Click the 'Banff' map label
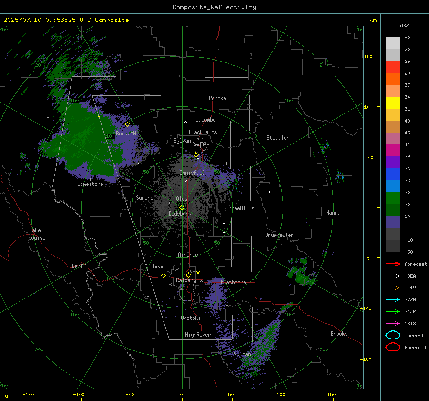Screen dimensions: 429x401 (79, 266)
